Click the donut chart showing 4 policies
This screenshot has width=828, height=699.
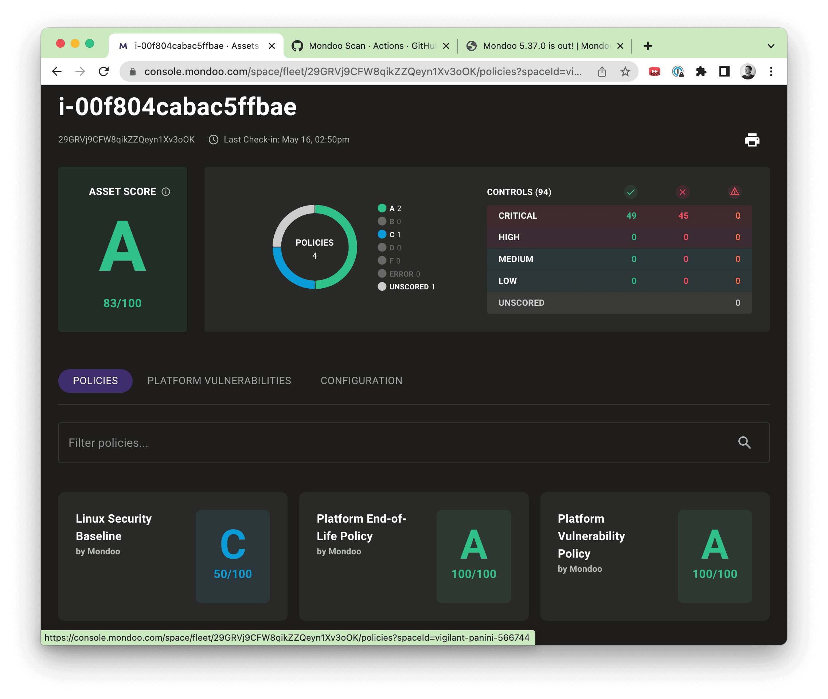click(x=314, y=248)
